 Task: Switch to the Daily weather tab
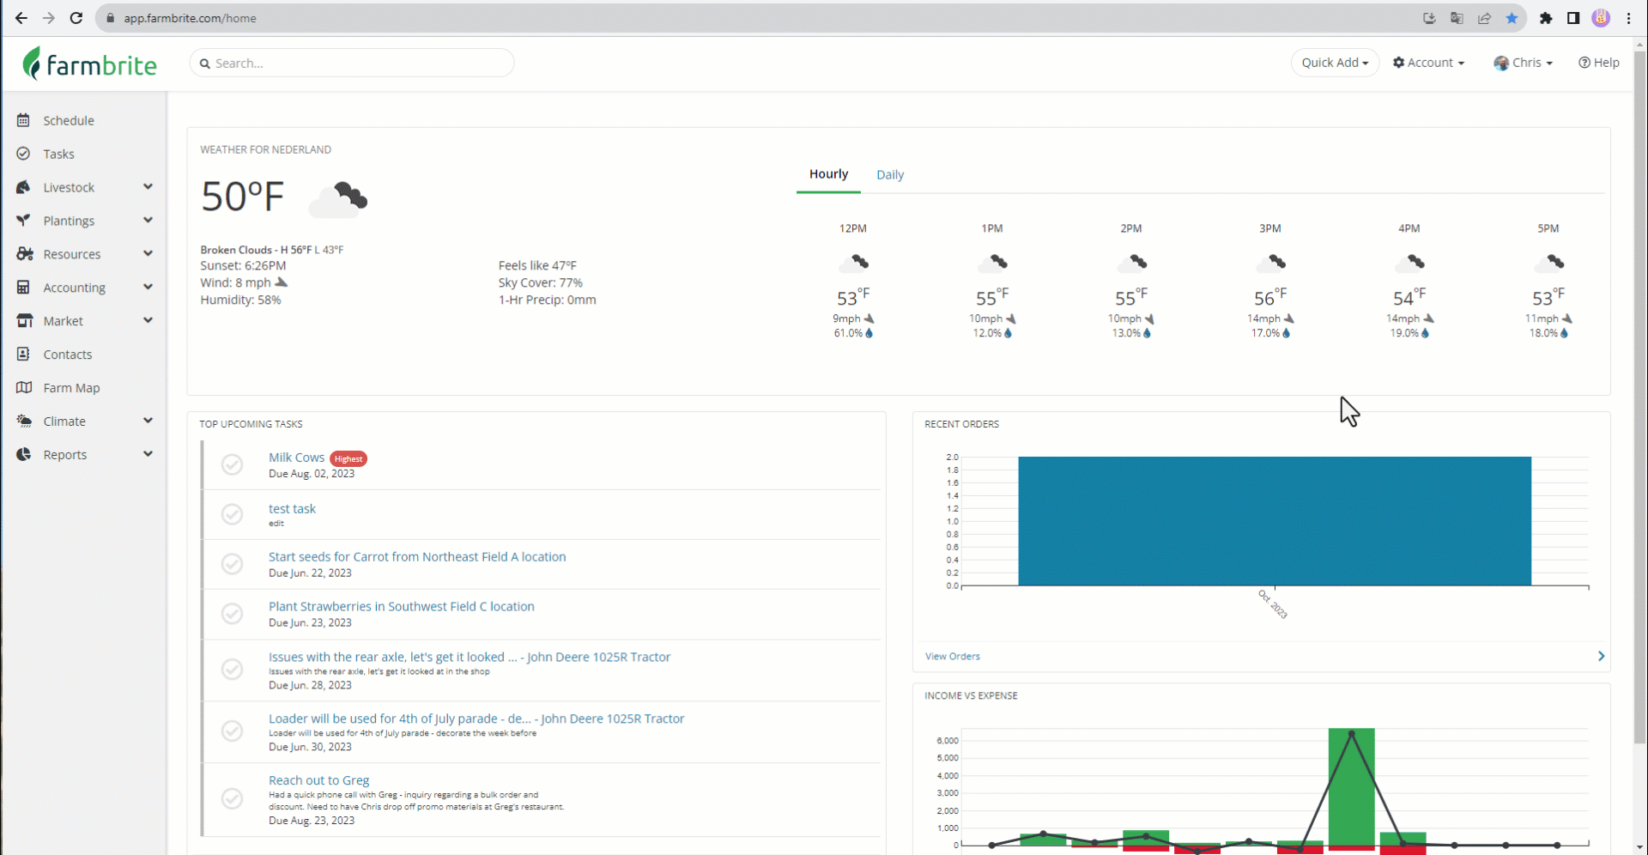889,174
